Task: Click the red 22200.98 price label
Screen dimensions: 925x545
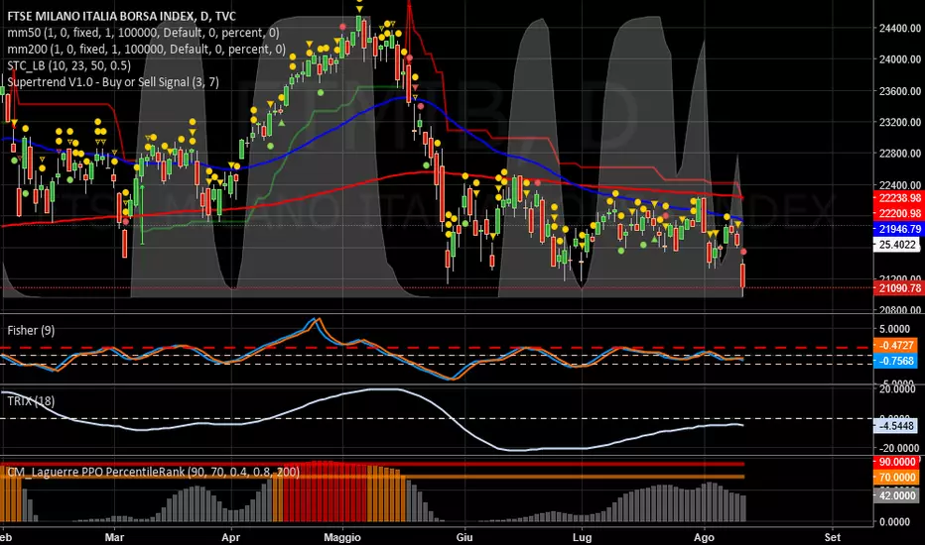Action: (x=898, y=213)
